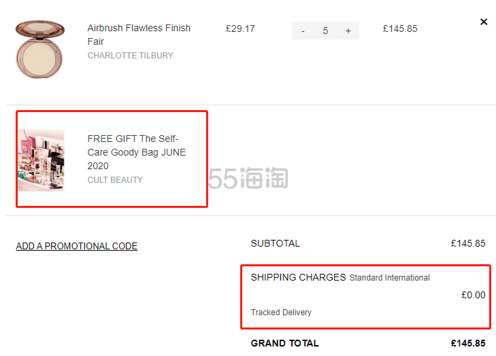The width and height of the screenshot is (496, 356).
Task: Click the £145.85 line total in product row
Action: pyautogui.click(x=400, y=29)
